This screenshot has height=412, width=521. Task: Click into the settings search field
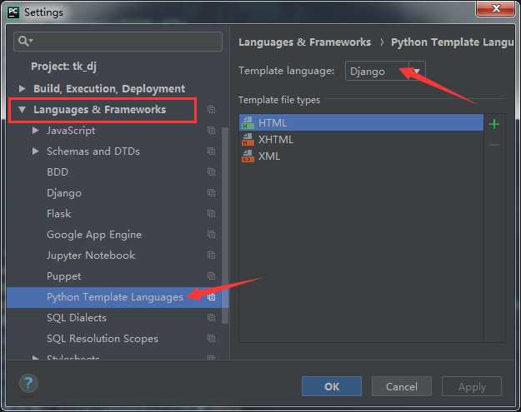pos(118,41)
